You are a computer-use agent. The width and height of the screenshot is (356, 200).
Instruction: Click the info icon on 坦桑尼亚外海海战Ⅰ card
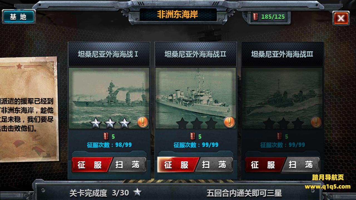[143, 122]
